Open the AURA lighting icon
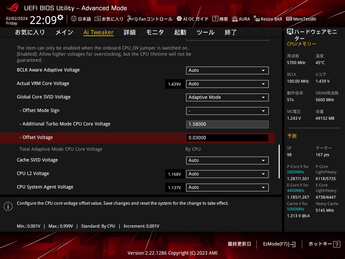 (234, 19)
